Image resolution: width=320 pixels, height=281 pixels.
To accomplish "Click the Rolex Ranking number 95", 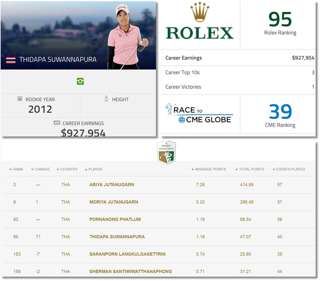I will tap(280, 19).
